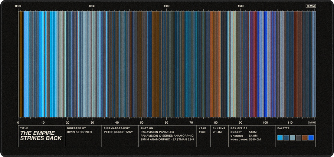Screen dimensions: 334x157
Task: Select the 60 minute axis label
Action: pyautogui.click(x=166, y=123)
